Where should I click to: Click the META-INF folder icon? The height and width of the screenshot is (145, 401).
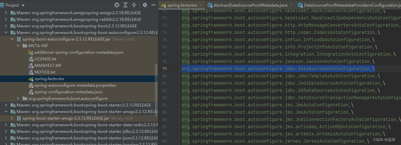click(x=25, y=45)
